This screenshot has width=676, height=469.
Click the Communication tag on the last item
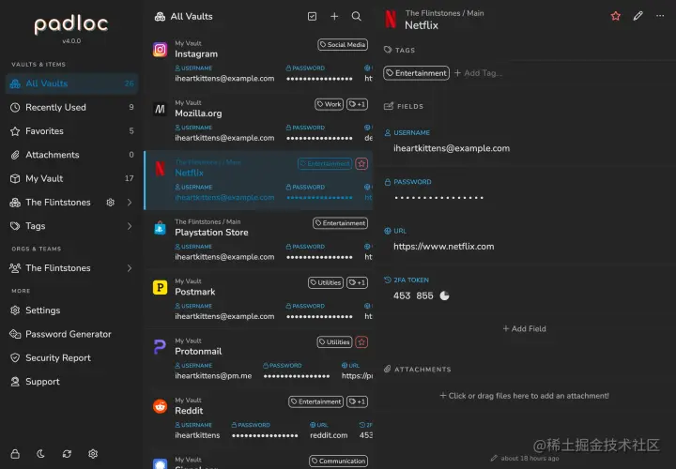click(x=338, y=461)
